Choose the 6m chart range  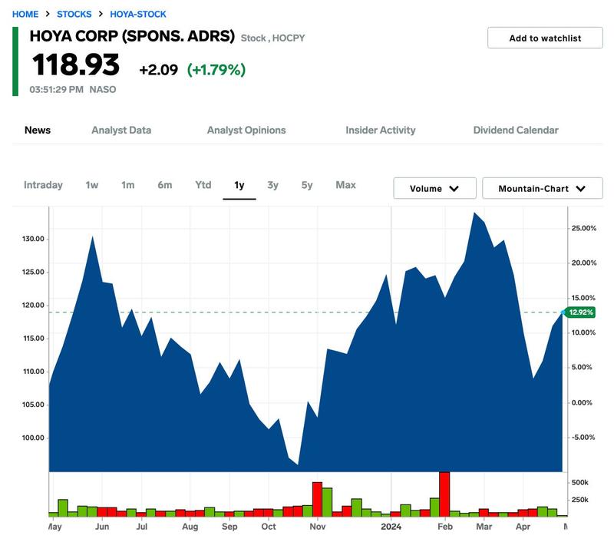pyautogui.click(x=165, y=185)
